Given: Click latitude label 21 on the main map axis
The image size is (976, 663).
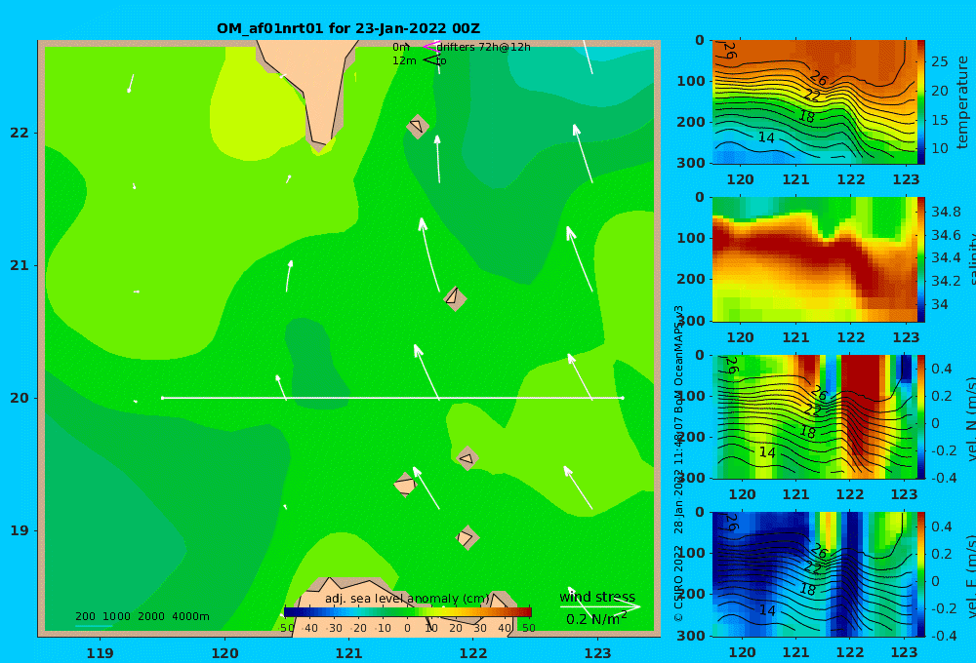Looking at the screenshot, I should (x=20, y=265).
